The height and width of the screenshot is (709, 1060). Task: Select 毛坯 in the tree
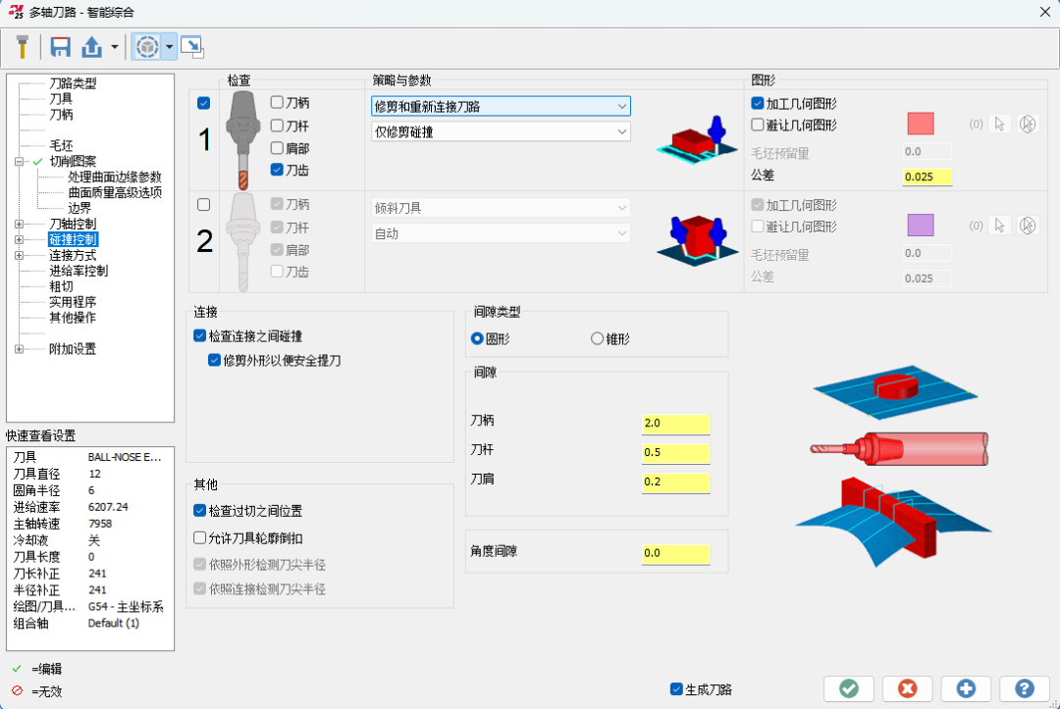tap(61, 145)
